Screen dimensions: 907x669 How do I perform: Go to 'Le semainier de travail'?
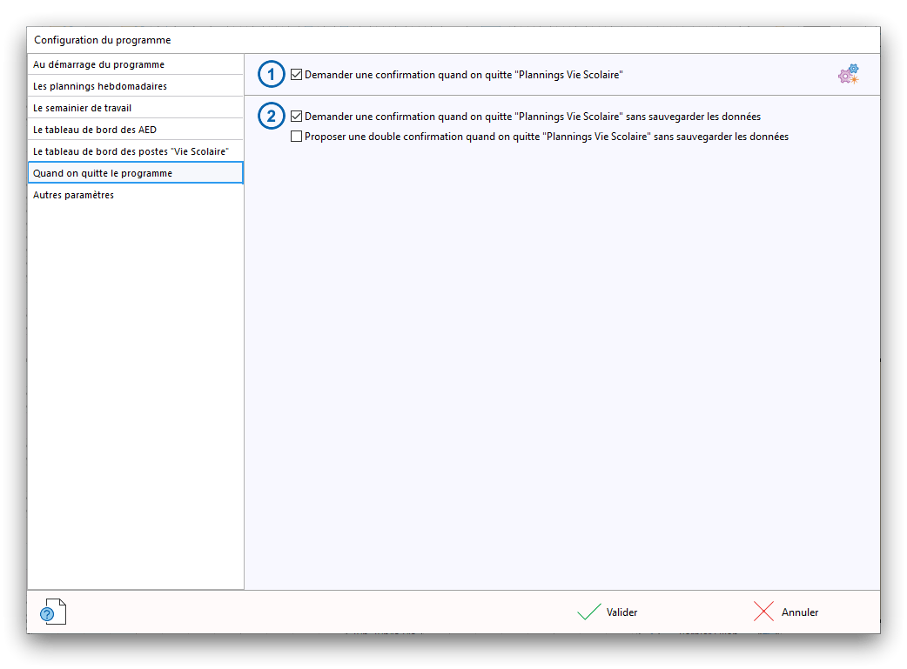click(x=82, y=108)
